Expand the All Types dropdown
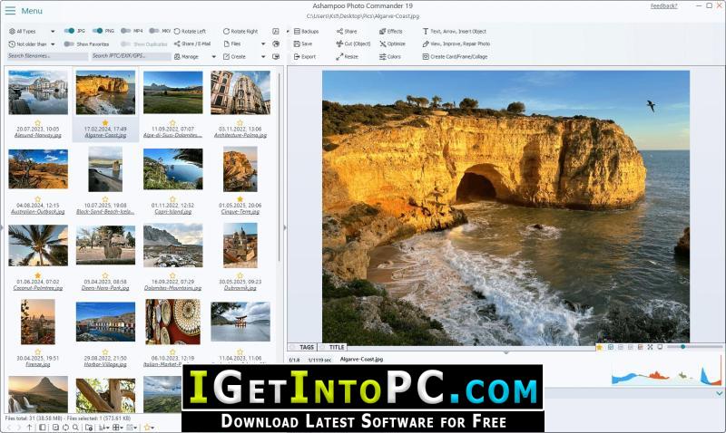 point(53,31)
